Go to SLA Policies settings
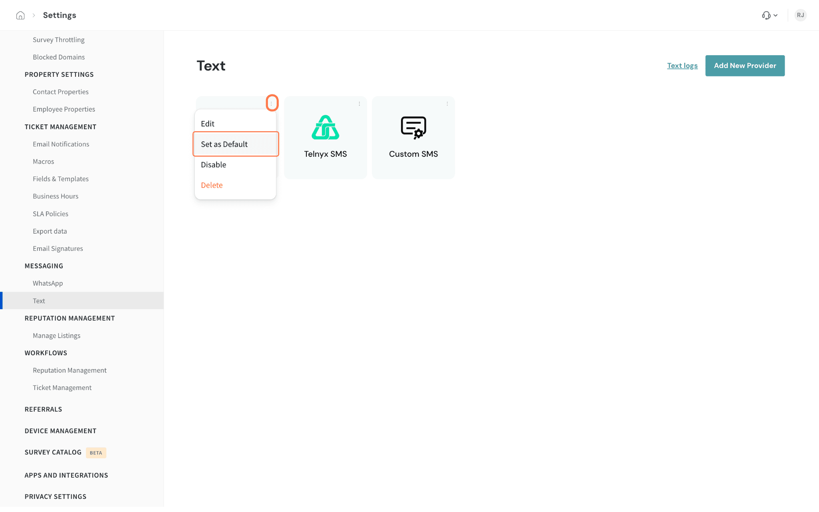The width and height of the screenshot is (819, 512). click(x=50, y=214)
